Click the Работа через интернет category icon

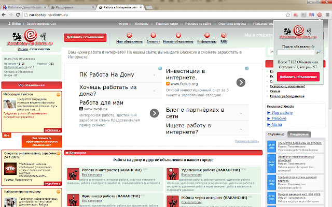tap(173, 201)
